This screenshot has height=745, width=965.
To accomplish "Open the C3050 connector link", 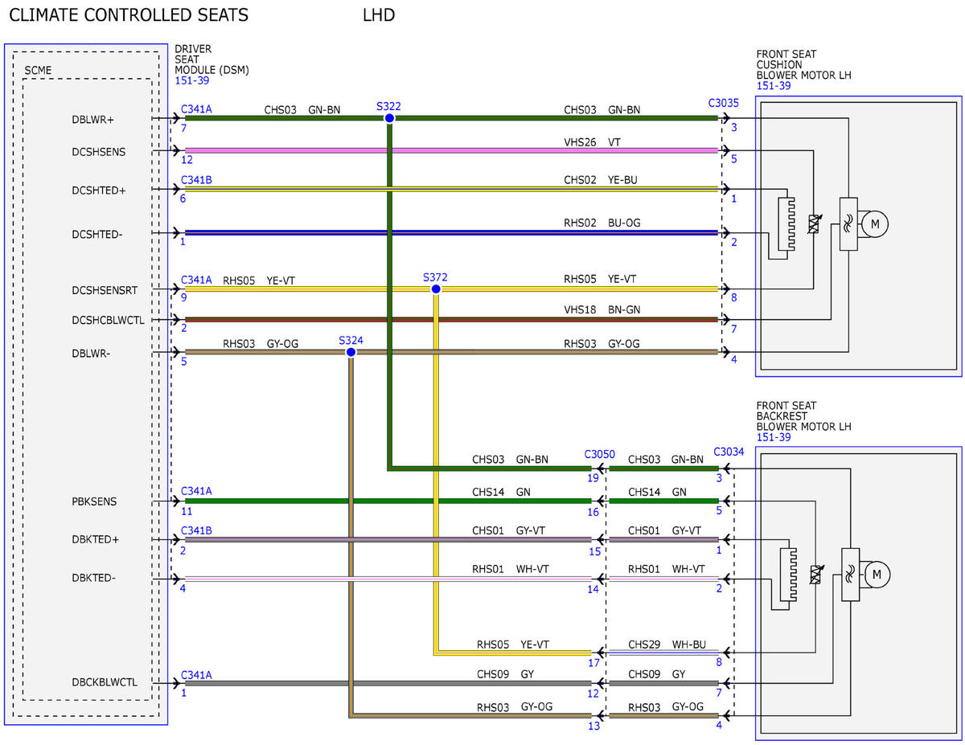I will click(600, 453).
